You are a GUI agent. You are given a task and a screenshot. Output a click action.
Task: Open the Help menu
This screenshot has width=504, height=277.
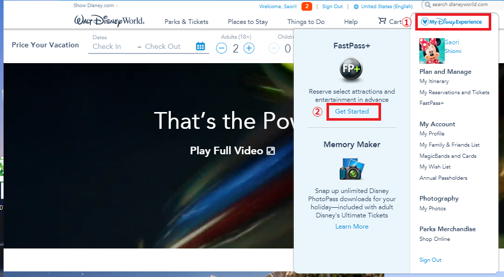point(350,21)
